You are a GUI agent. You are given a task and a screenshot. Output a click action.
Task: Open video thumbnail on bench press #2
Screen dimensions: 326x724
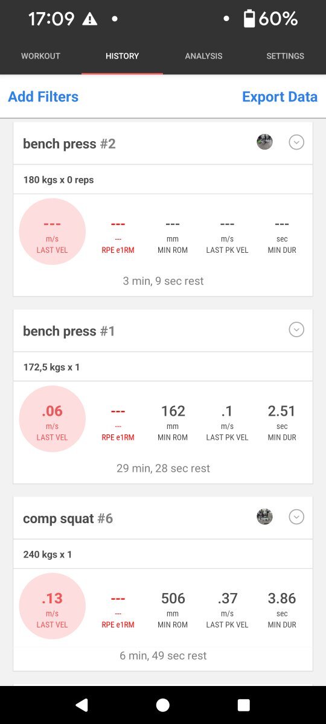pos(264,142)
